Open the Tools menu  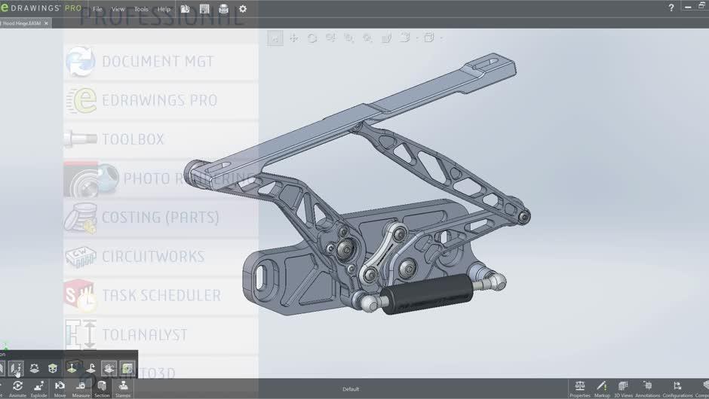[x=141, y=9]
